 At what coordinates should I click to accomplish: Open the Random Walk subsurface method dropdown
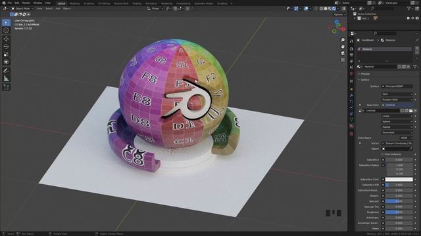397,100
